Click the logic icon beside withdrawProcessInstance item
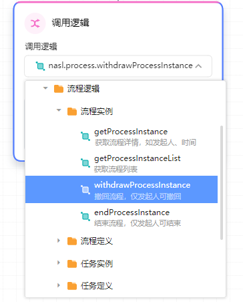 pos(85,190)
